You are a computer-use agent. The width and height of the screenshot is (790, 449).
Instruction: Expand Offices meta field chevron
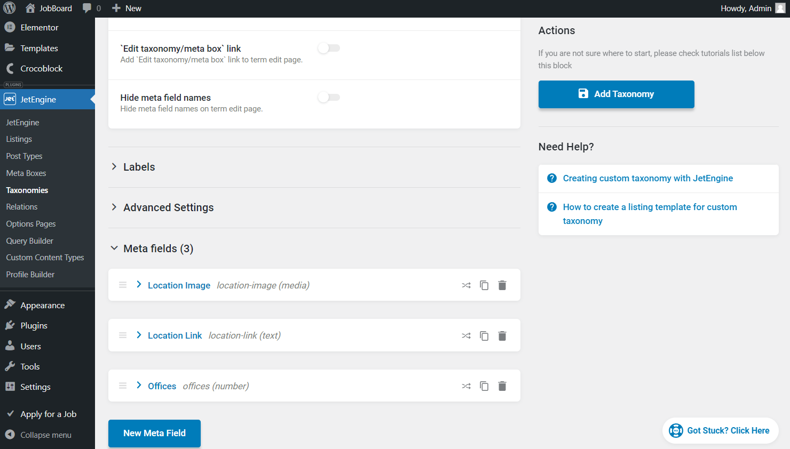click(139, 385)
